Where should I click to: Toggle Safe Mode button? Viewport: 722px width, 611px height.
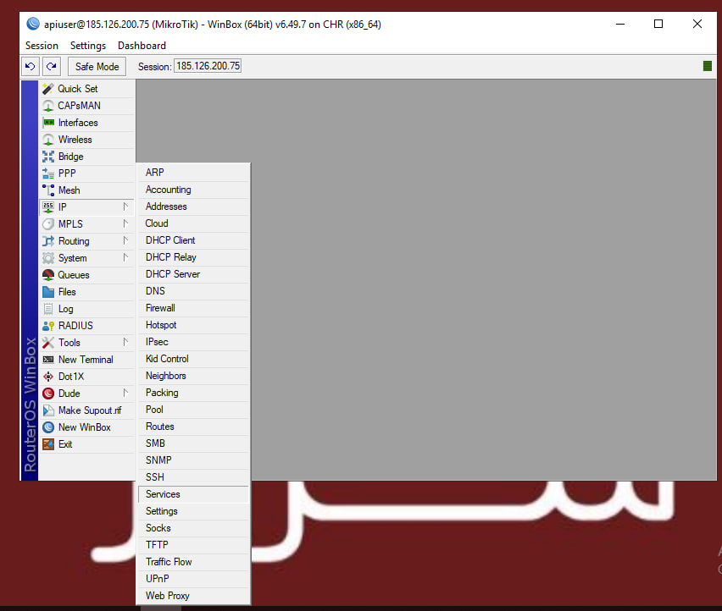tap(97, 66)
